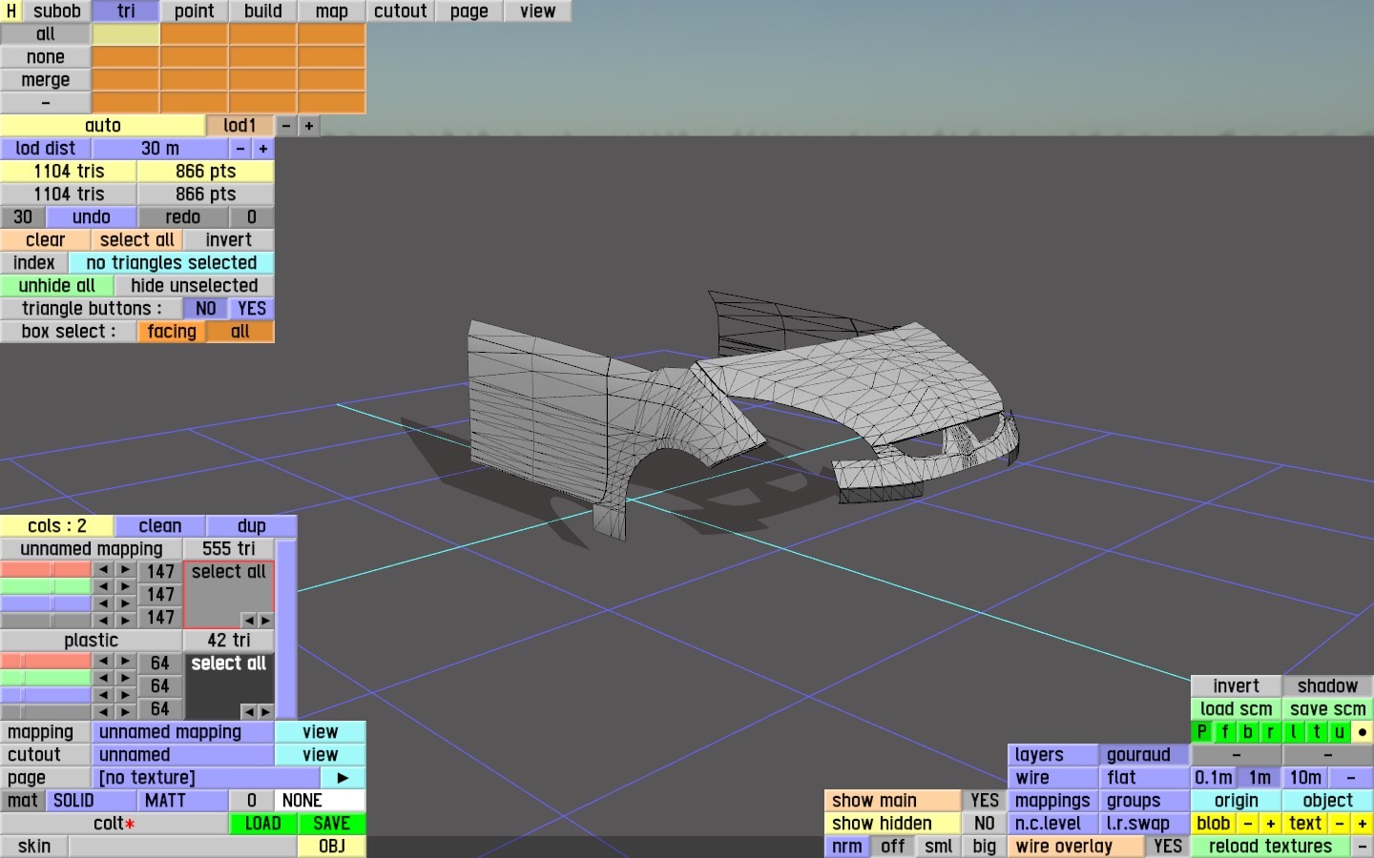
Task: Choose the sml option next to off
Action: (939, 847)
